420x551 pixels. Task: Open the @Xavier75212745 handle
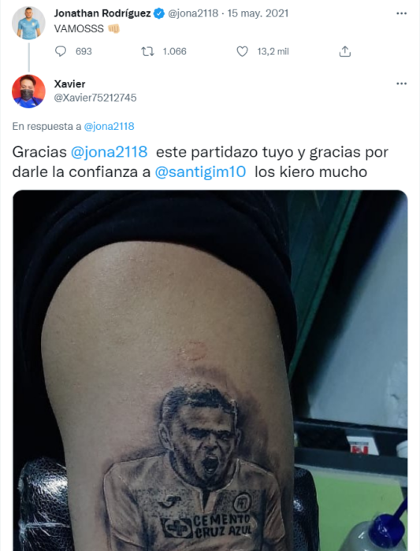click(95, 98)
